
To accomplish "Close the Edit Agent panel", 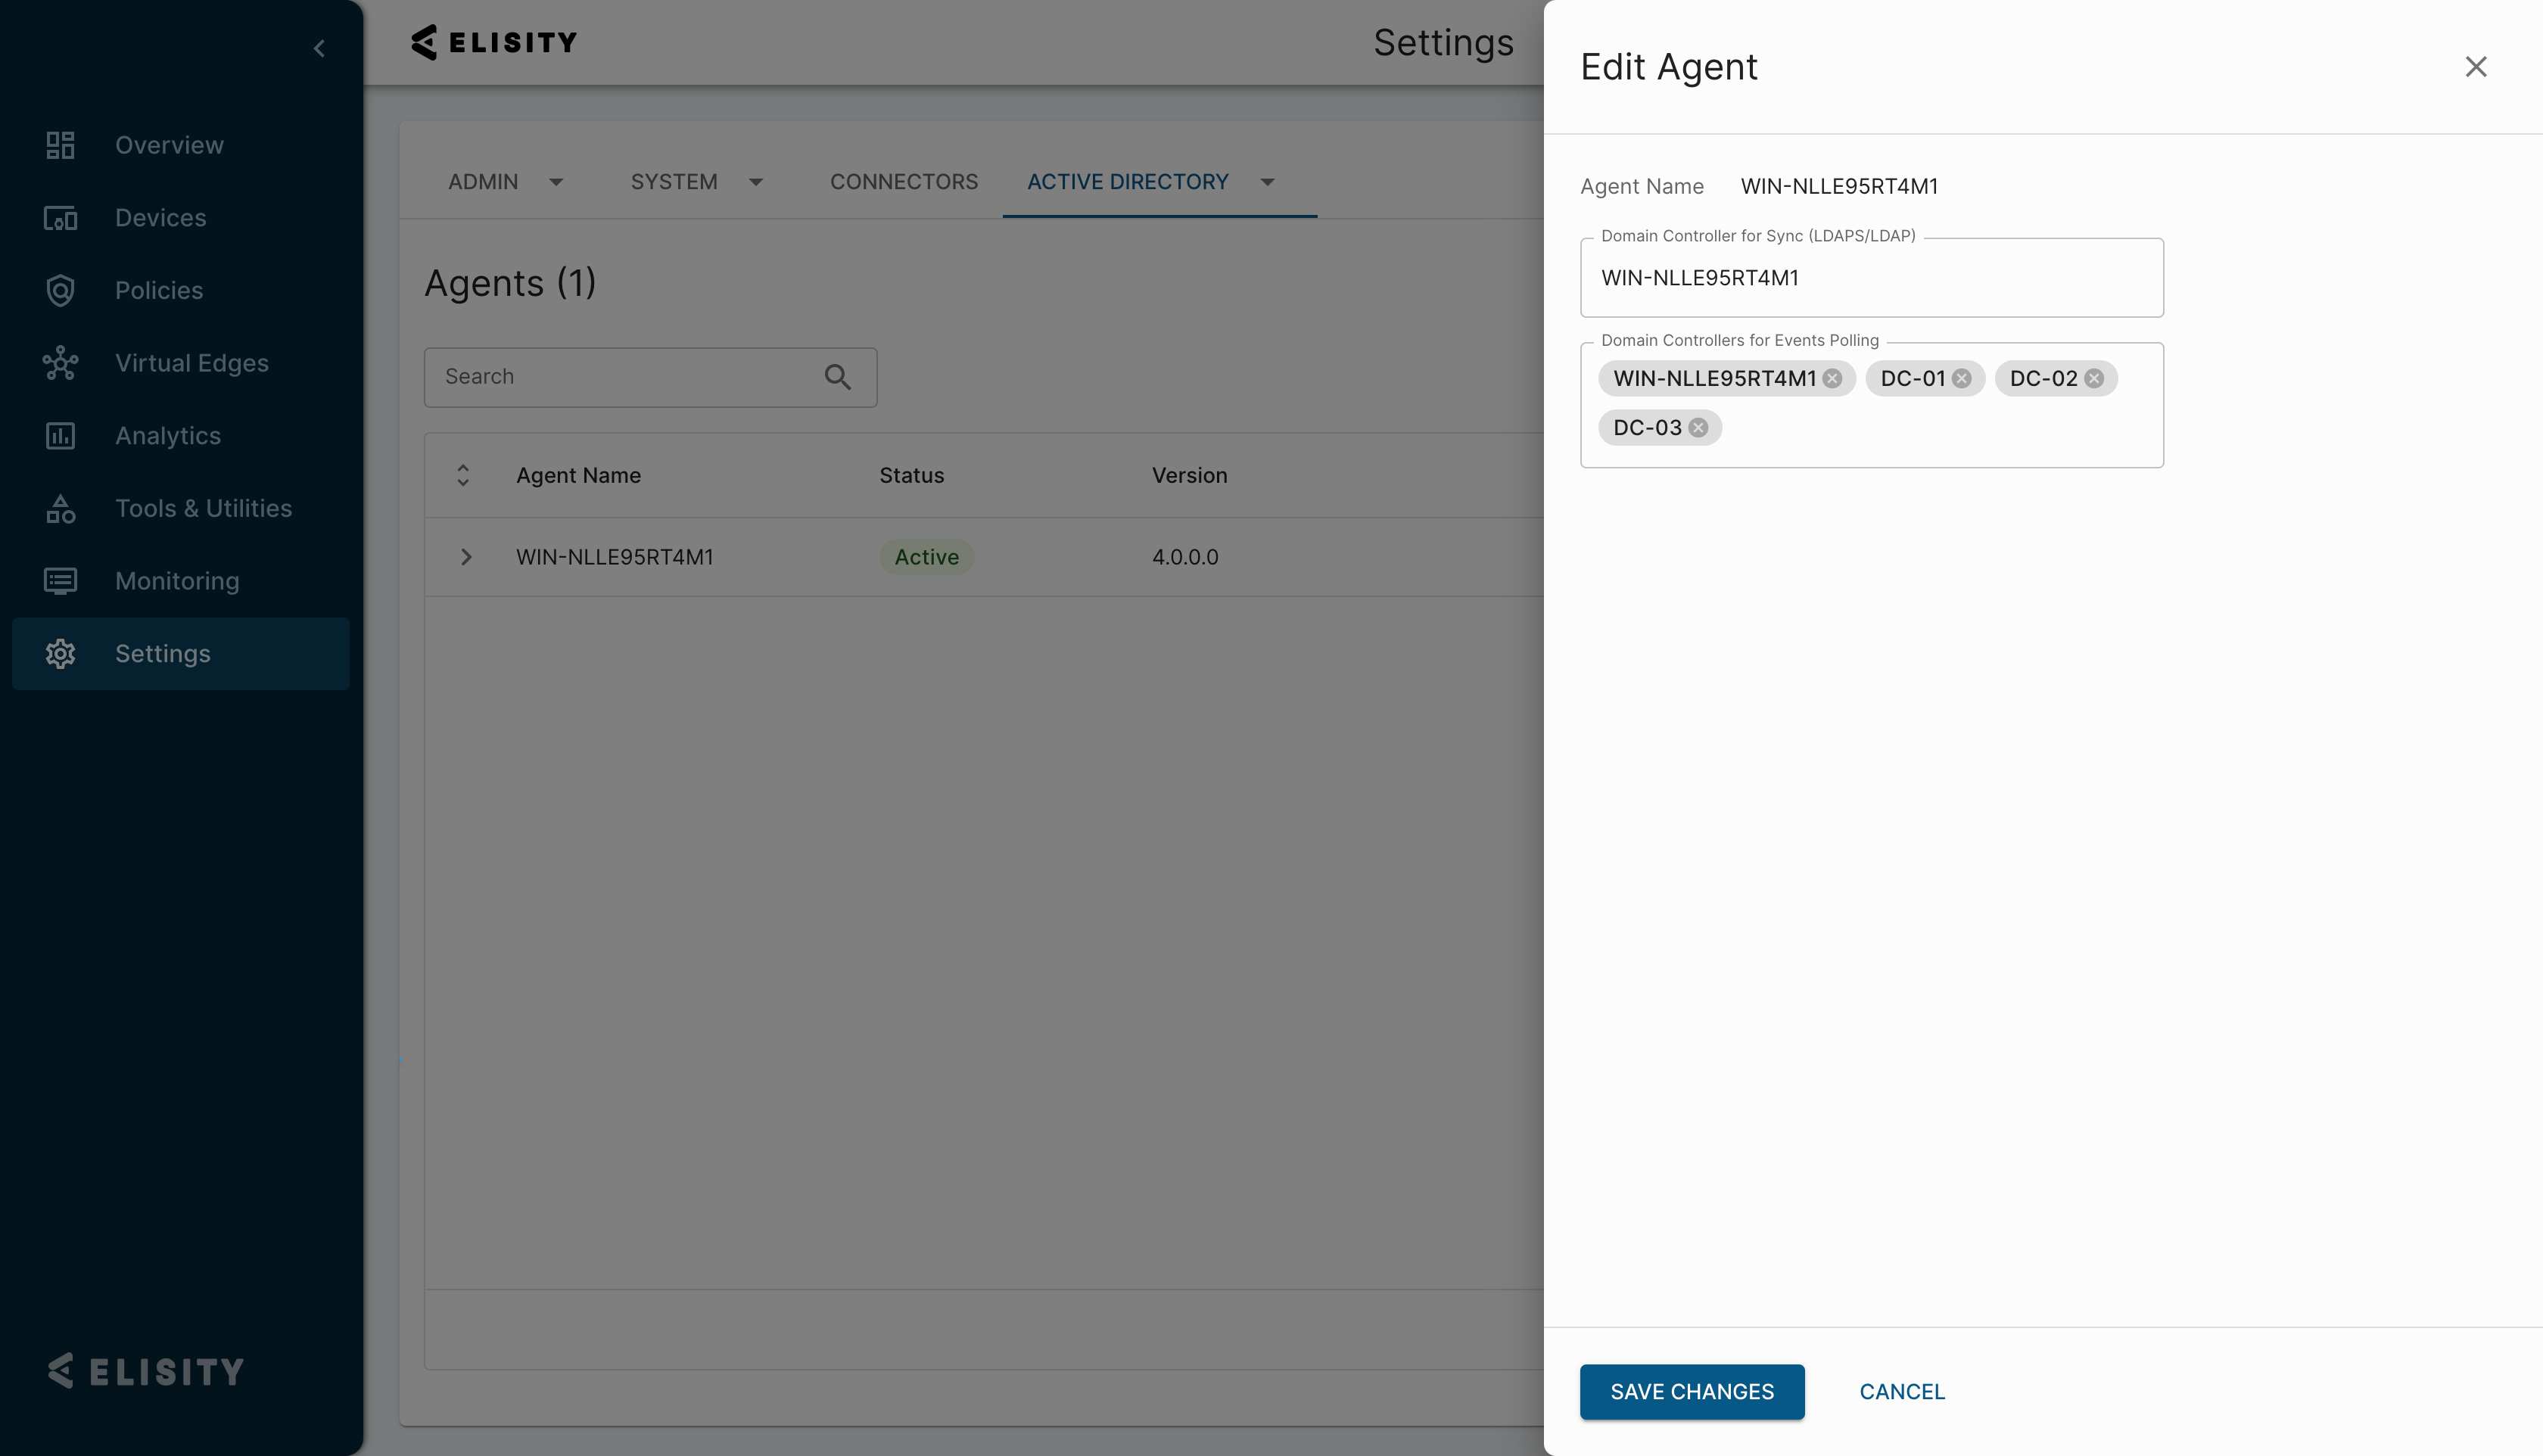I will pyautogui.click(x=2476, y=67).
